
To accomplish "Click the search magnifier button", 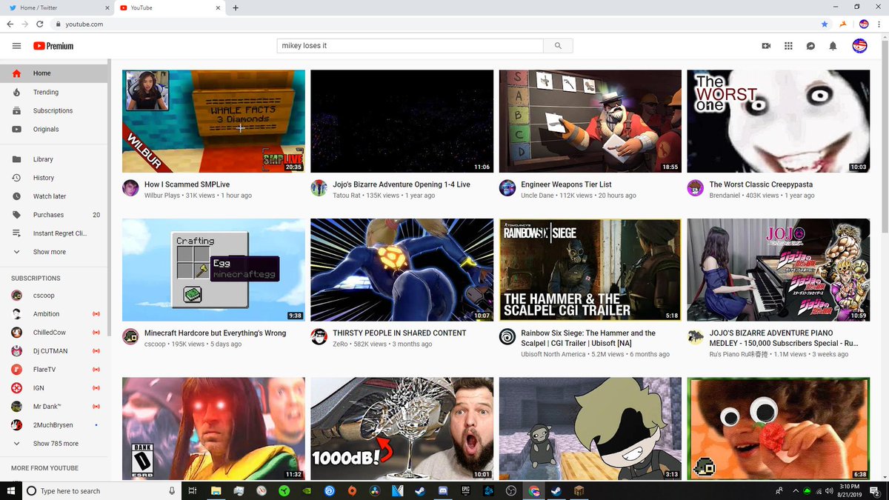I will 558,46.
